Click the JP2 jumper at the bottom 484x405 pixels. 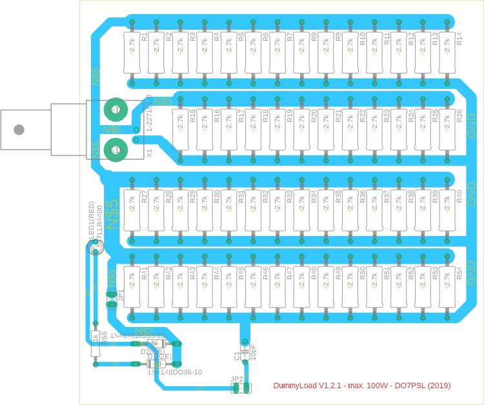[241, 388]
